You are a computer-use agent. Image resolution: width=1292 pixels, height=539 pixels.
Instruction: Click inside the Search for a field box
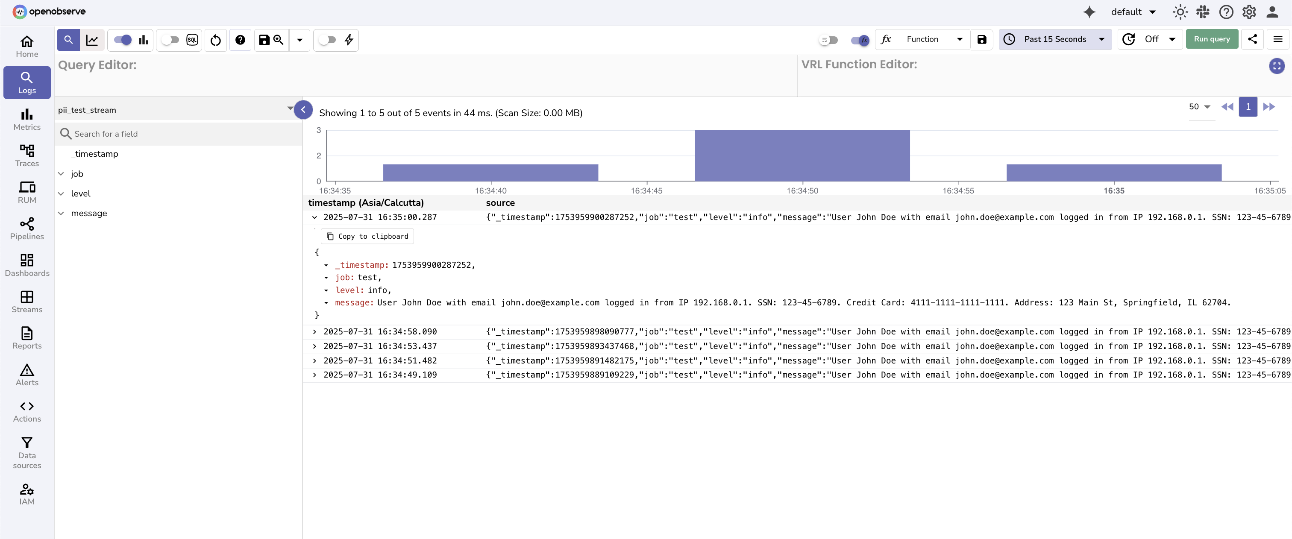(x=150, y=133)
